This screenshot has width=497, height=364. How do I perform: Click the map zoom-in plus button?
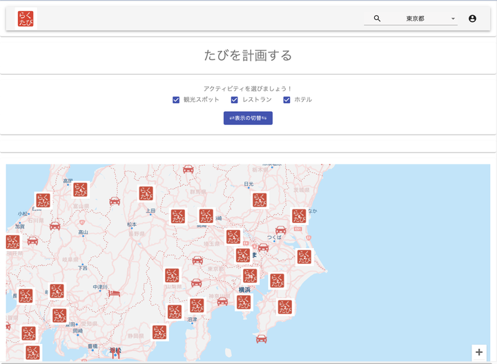(479, 352)
